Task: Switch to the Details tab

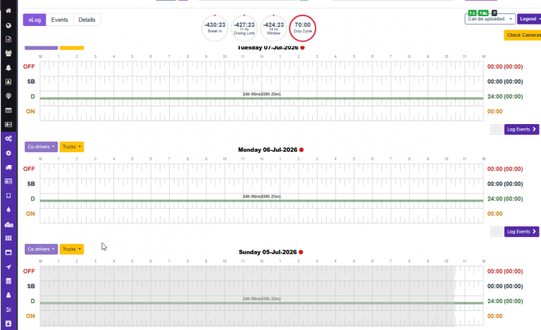Action: (87, 20)
